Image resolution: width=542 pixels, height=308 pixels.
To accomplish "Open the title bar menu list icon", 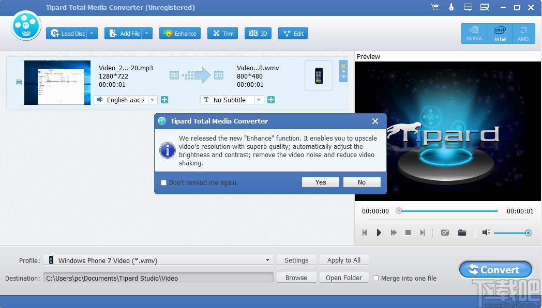I will [x=485, y=7].
